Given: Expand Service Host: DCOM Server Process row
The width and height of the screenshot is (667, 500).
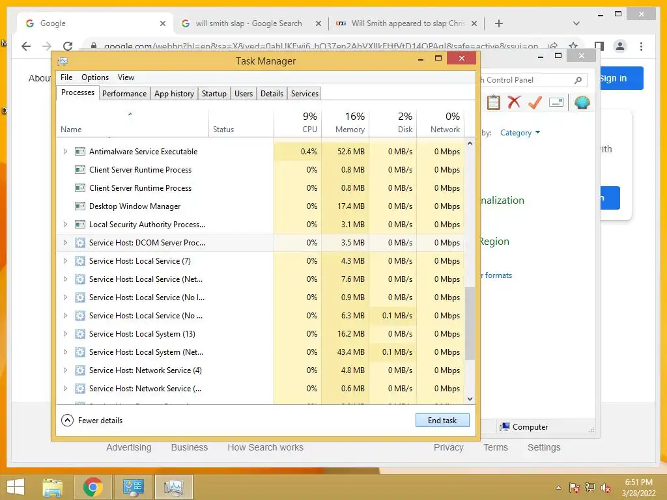Looking at the screenshot, I should tap(65, 243).
